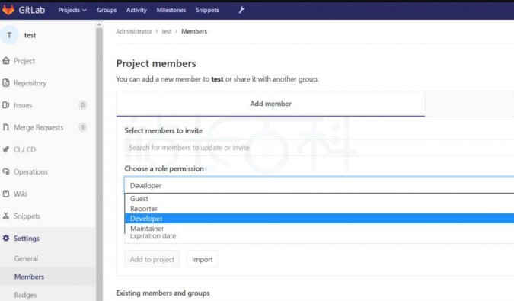Image resolution: width=514 pixels, height=301 pixels.
Task: Click the Settings gear icon
Action: coord(6,238)
